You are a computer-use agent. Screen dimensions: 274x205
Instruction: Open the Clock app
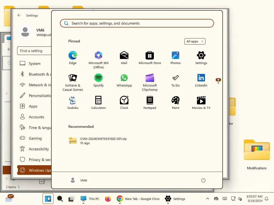point(124,103)
